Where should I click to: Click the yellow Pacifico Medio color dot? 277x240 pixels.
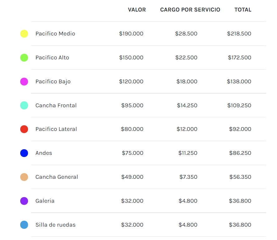[24, 34]
